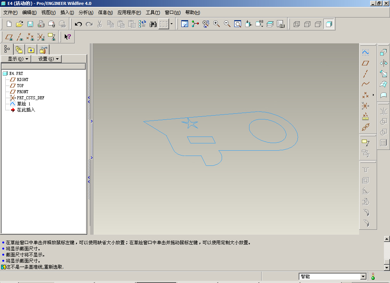Toggle Spin Center display icon
Screen dimensions: 390x283
[x=195, y=24]
